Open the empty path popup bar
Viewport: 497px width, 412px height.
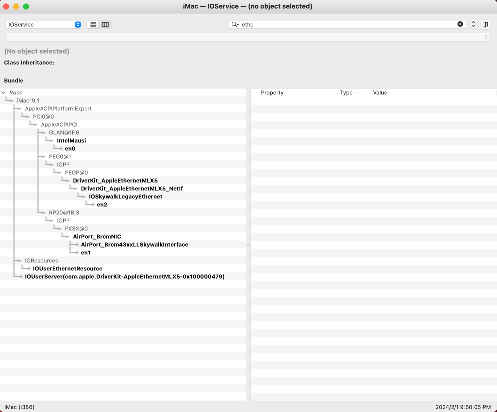247,37
